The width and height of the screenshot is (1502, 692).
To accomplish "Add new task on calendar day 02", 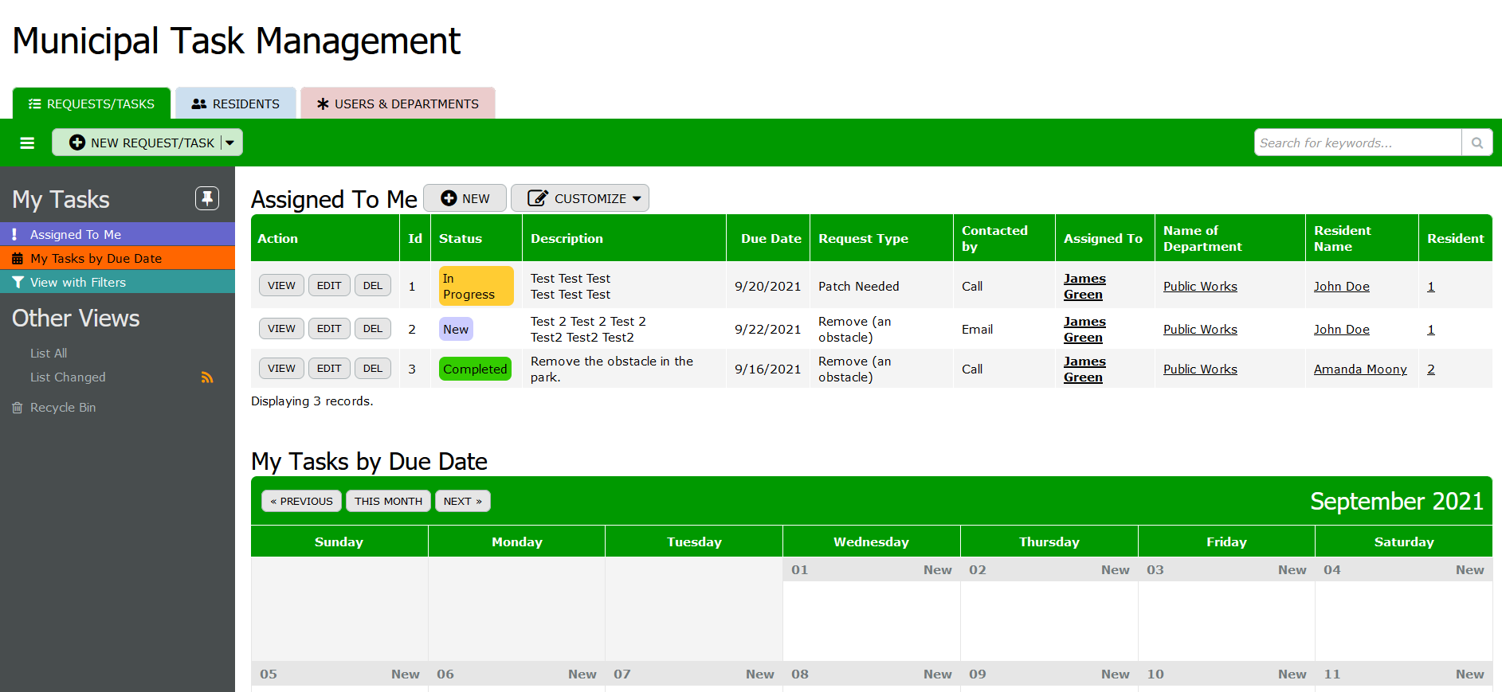I will 1115,570.
